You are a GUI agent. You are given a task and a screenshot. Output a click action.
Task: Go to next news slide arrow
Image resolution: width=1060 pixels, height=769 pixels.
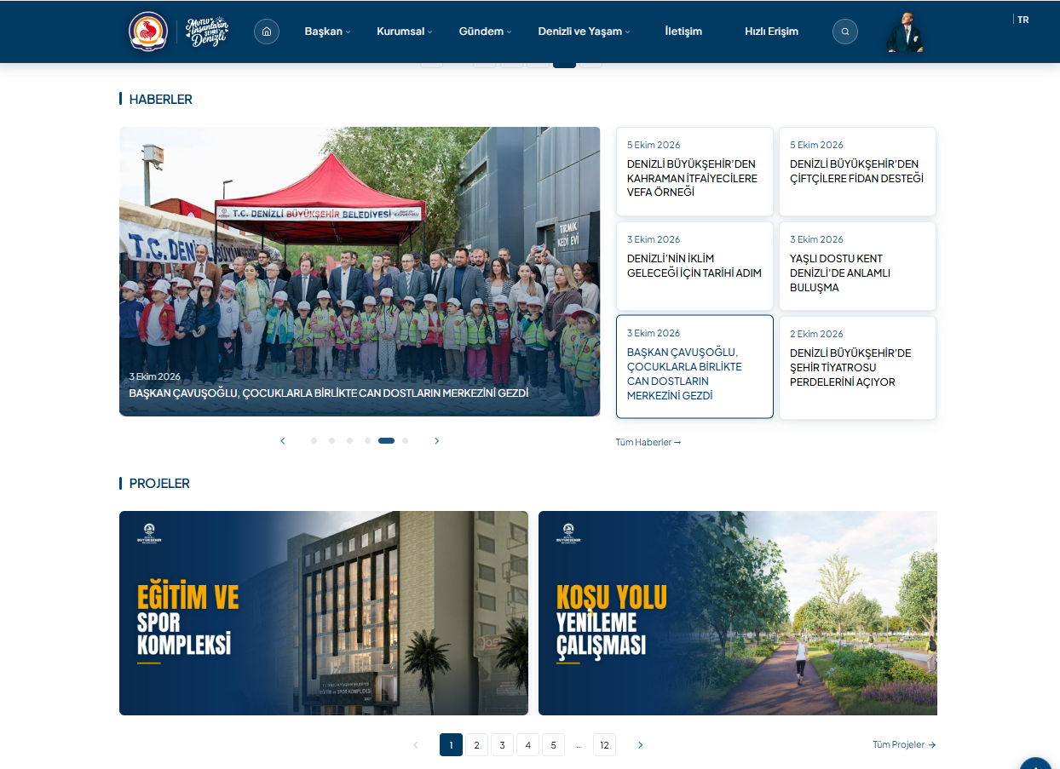tap(437, 440)
